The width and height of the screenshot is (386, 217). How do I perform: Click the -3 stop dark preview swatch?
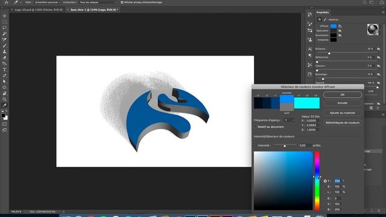pyautogui.click(x=258, y=103)
